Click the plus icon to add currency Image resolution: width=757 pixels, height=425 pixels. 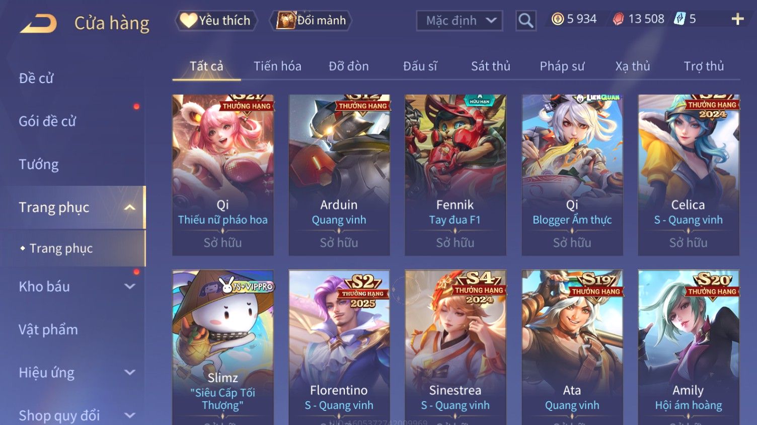737,19
